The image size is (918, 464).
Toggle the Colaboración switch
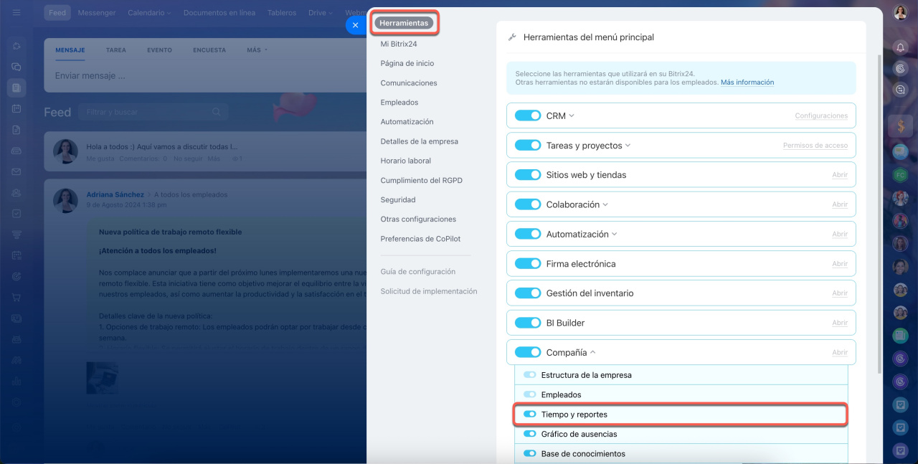(x=528, y=204)
